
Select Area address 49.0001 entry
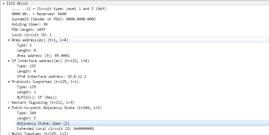(x=43, y=56)
